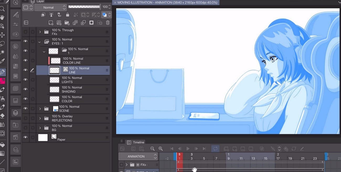This screenshot has width=341, height=172.
Task: Adjust the layer opacity slider
Action: (84, 7)
